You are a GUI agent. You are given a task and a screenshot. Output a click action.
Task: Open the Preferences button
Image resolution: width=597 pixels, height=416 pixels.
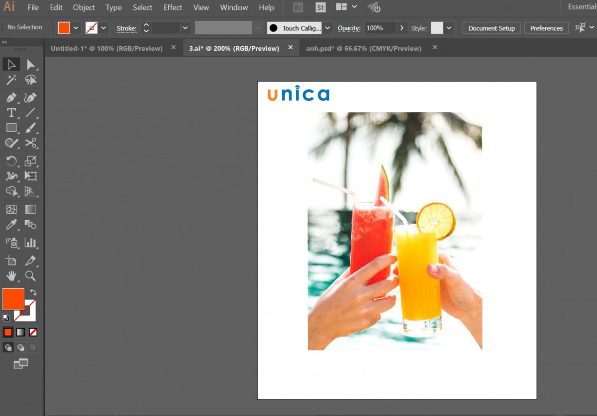click(x=546, y=28)
